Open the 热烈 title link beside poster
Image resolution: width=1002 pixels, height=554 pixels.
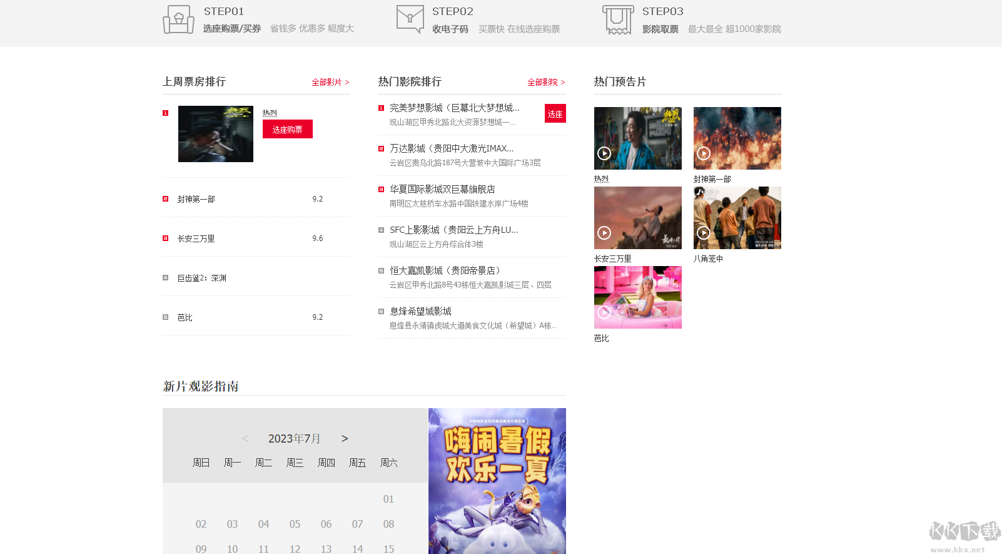(x=270, y=113)
